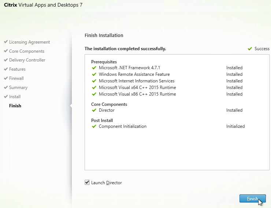Click gray checkmark next to Features
This screenshot has height=208, width=271.
coord(6,69)
